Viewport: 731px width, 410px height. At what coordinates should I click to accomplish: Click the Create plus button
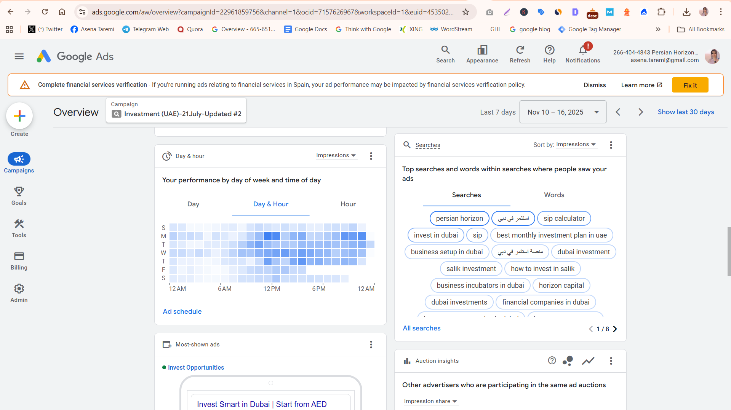pyautogui.click(x=19, y=116)
